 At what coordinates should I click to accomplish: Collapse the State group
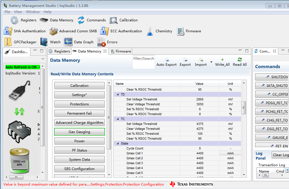click(x=118, y=144)
